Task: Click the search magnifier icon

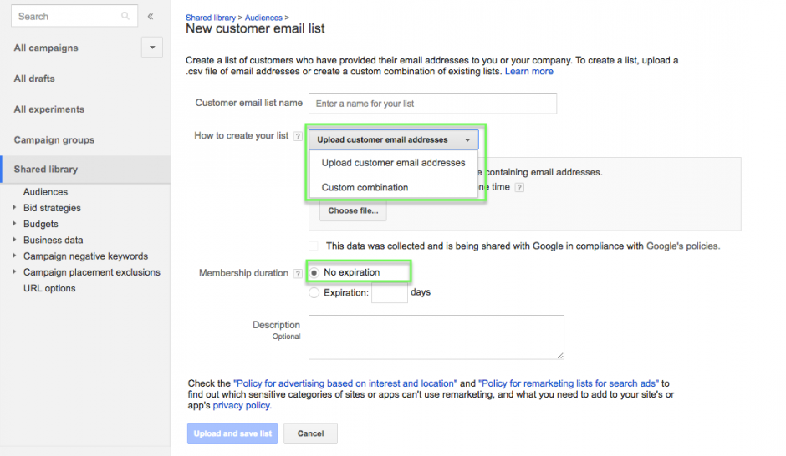Action: [125, 16]
